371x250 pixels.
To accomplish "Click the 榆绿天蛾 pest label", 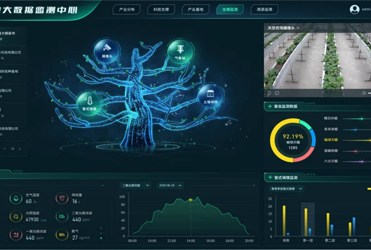I will pyautogui.click(x=330, y=140).
